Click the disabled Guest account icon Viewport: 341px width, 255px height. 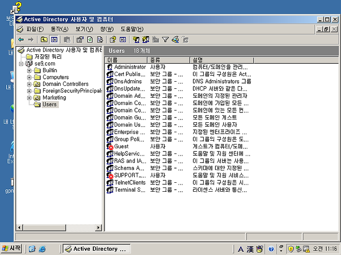pyautogui.click(x=110, y=146)
